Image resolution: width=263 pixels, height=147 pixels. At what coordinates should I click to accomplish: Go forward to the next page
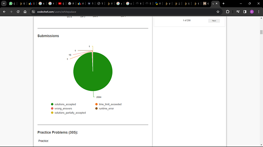point(11,12)
